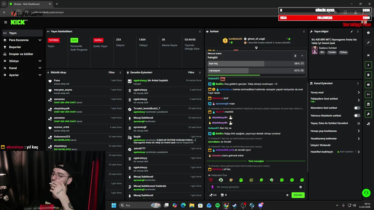Collapse the Mevcut anket poll box
374x210 pixels.
click(x=302, y=56)
